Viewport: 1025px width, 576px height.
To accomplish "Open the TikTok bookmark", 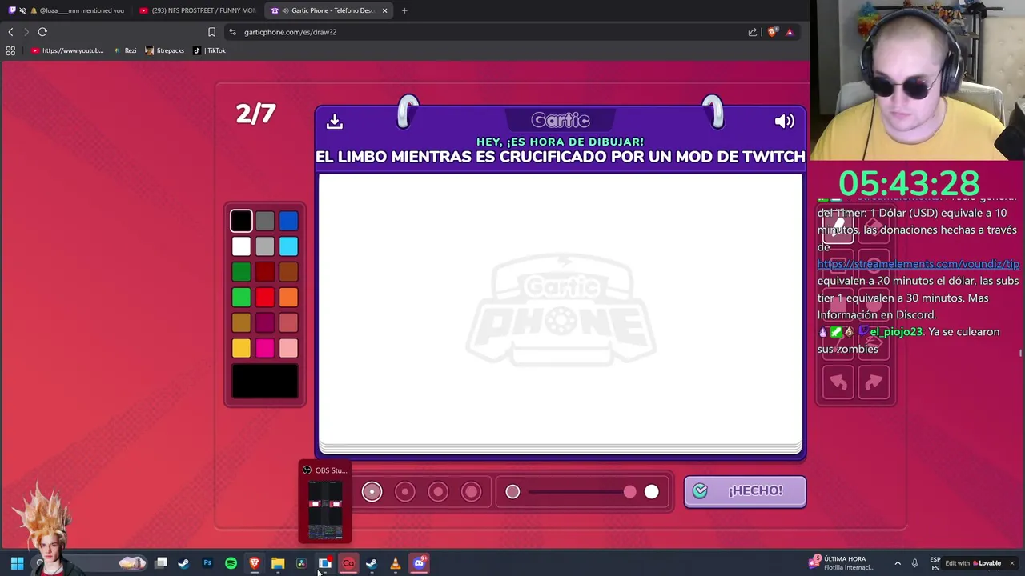I will click(x=209, y=50).
